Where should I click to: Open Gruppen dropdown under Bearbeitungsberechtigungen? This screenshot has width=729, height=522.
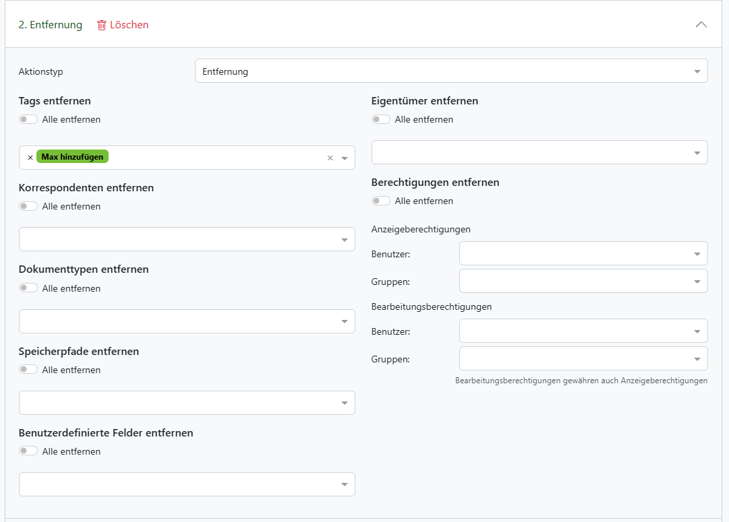point(583,358)
